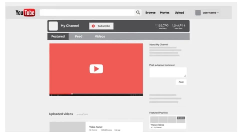Click in the channel comment text box

[x=168, y=72]
